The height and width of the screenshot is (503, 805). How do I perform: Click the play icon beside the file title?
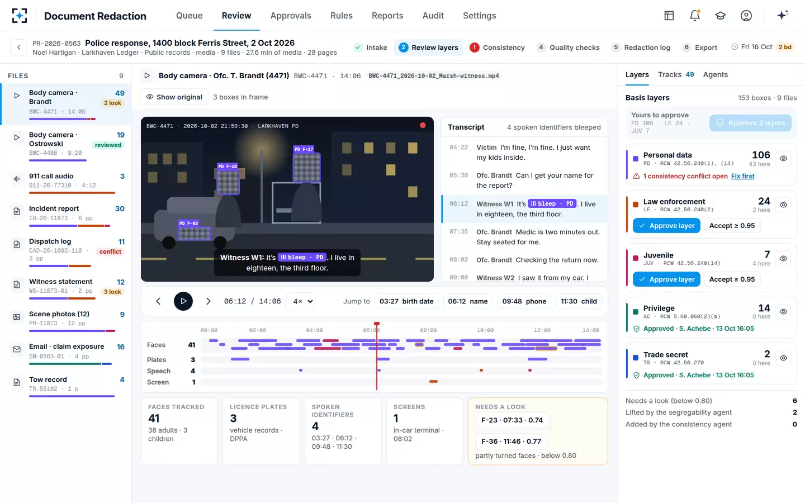click(147, 75)
